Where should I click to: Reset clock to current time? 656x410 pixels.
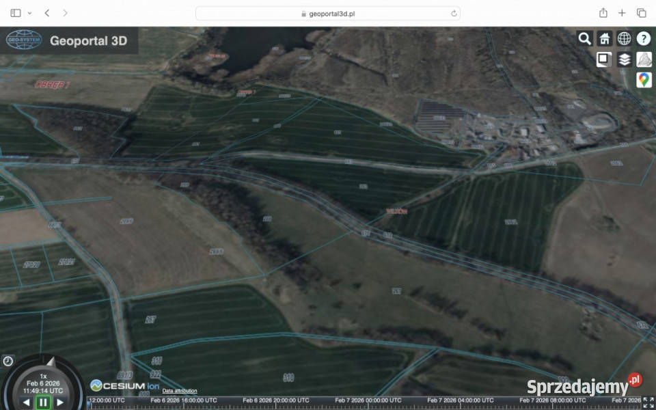[8, 361]
